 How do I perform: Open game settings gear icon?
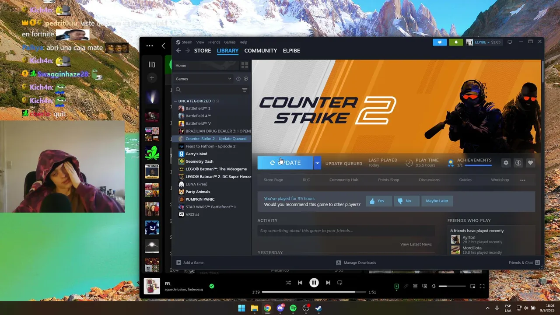click(x=506, y=163)
